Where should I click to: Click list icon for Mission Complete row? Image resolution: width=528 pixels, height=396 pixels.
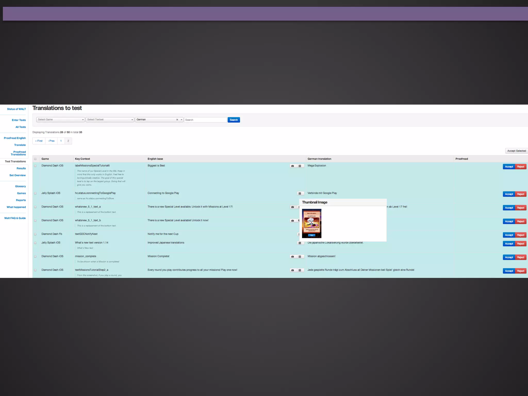(x=300, y=257)
